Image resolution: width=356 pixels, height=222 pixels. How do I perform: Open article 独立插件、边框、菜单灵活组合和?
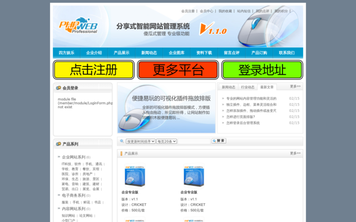tap(251, 105)
